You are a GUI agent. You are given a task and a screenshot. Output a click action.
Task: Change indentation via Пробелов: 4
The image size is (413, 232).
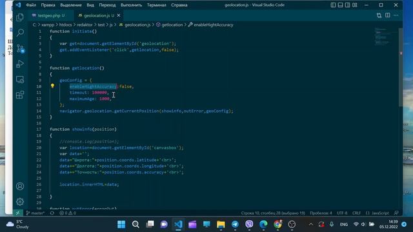click(321, 213)
